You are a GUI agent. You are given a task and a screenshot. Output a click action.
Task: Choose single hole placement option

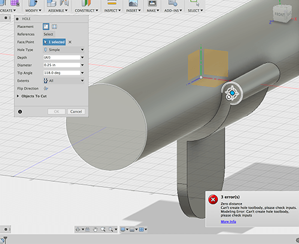click(46, 26)
